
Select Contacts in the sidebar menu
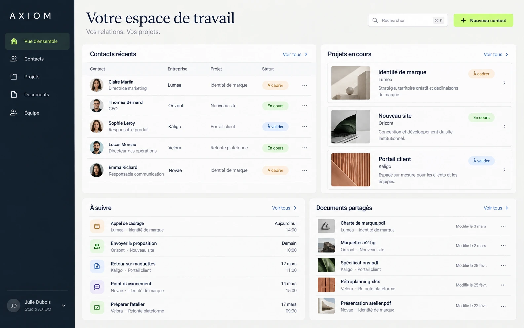(x=37, y=59)
